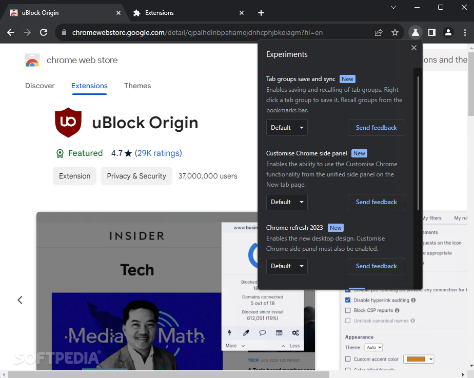Image resolution: width=474 pixels, height=378 pixels.
Task: Open the Theme Auto dropdown
Action: coord(373,347)
